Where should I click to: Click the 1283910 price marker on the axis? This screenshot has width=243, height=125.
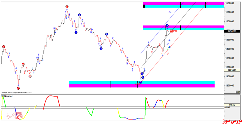(232, 70)
